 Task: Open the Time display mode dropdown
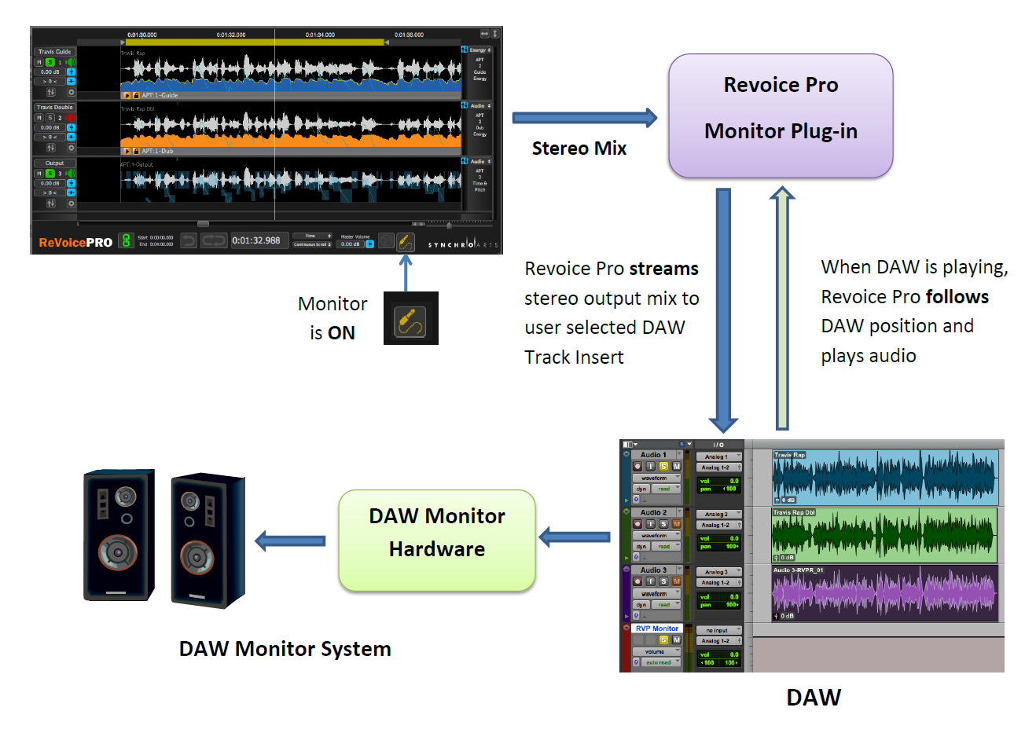click(x=313, y=236)
